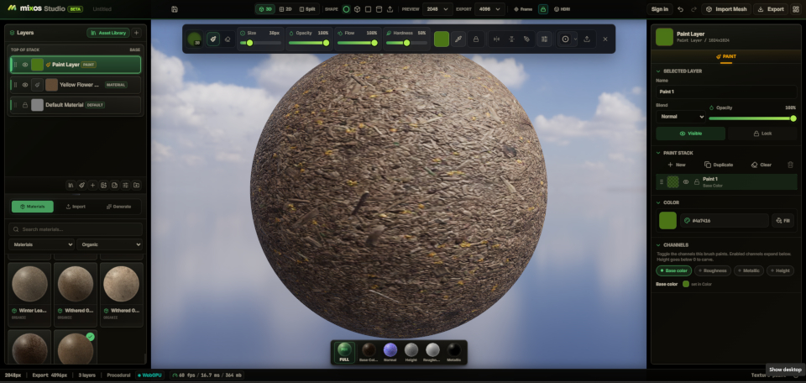Toggle visibility of Yellow Flower layer

[25, 85]
